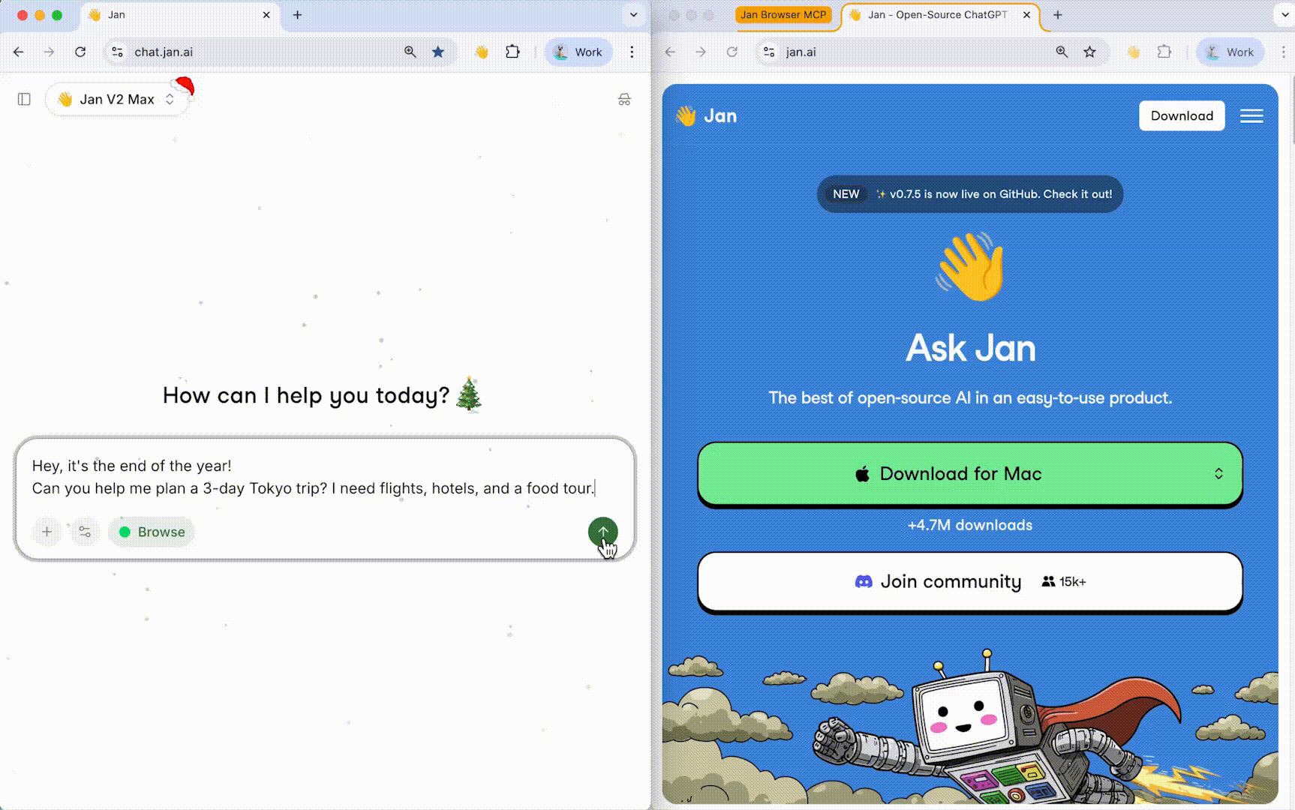The image size is (1295, 810).
Task: Open the hamburger menu on jan.ai
Action: 1251,116
